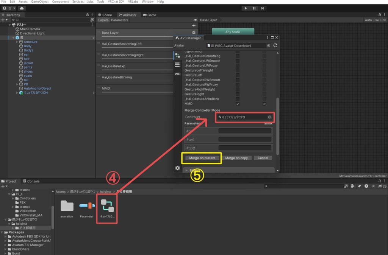Click search by label tag icon
Image resolution: width=388 pixels, height=255 pixels.
(x=359, y=186)
